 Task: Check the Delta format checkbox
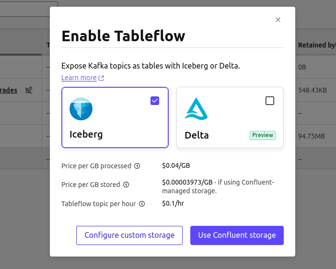coord(270,101)
